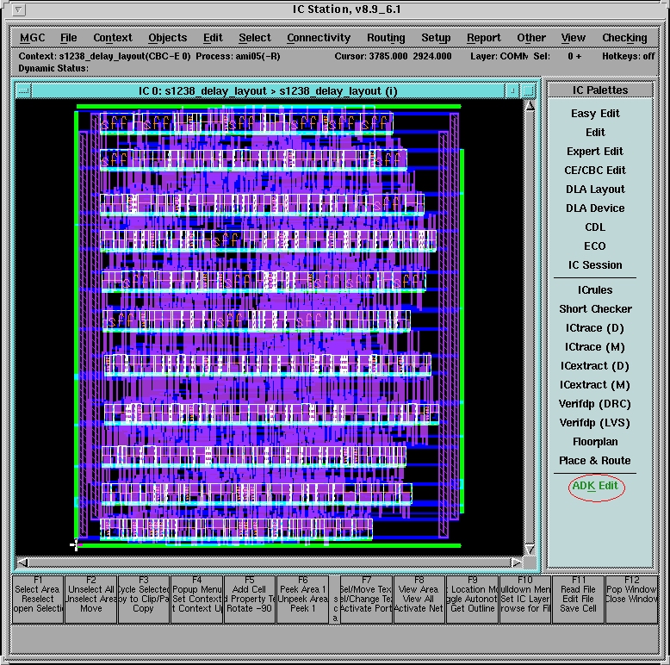Maximize the s1238_delay_layout sub-window
This screenshot has height=665, width=670.
(x=528, y=90)
